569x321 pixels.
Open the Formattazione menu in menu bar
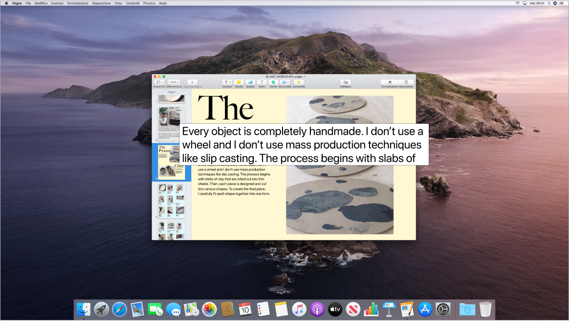(x=78, y=3)
